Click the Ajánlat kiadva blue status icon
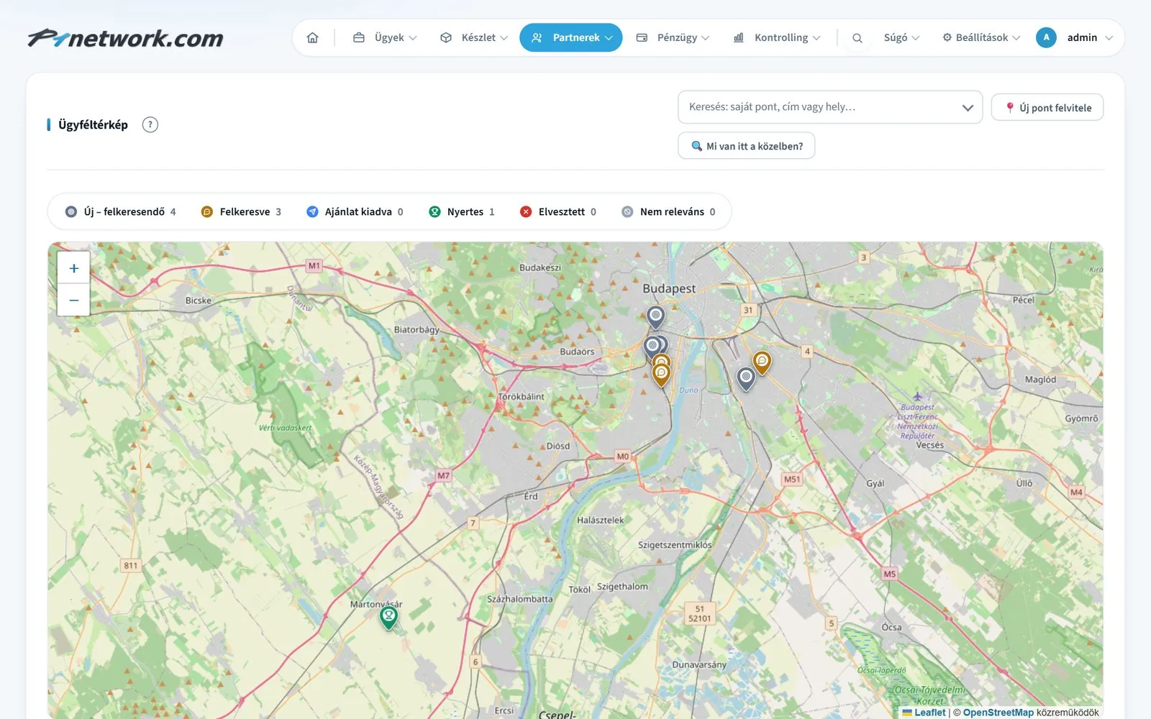 (x=312, y=211)
